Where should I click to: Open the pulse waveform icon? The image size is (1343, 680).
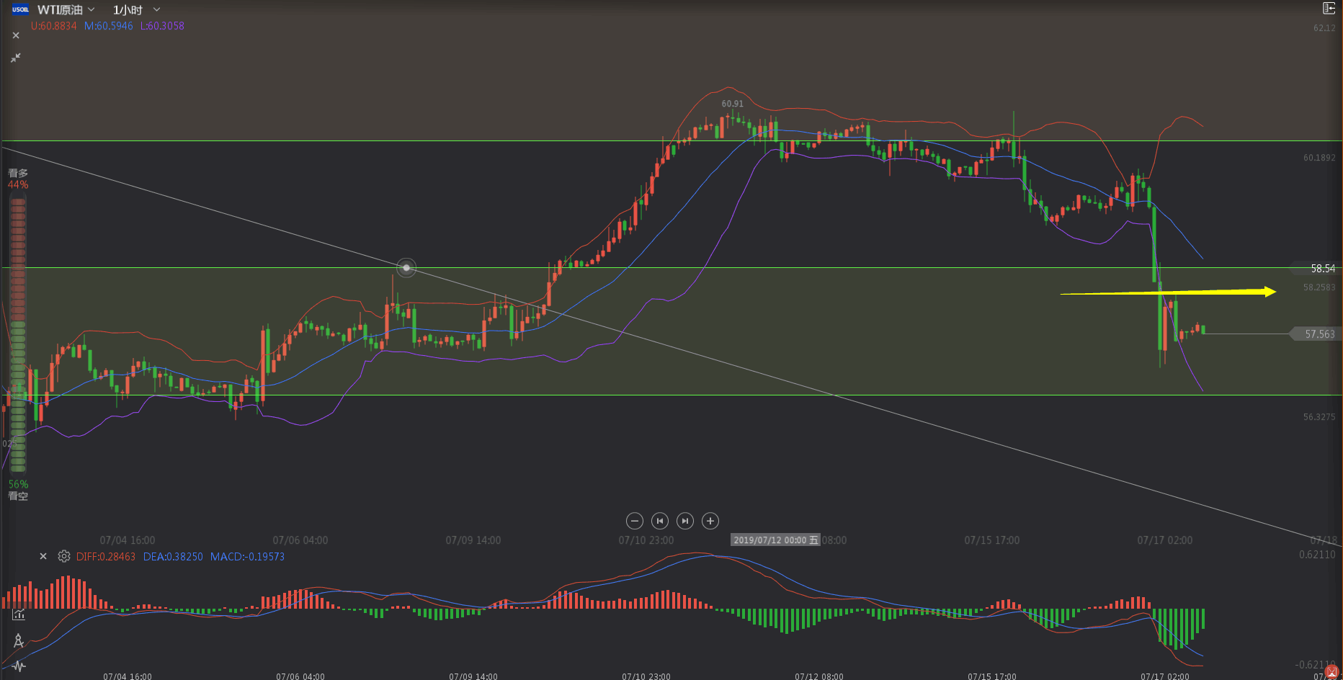coord(19,666)
